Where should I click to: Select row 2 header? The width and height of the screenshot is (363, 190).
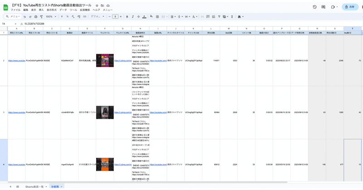(4, 61)
